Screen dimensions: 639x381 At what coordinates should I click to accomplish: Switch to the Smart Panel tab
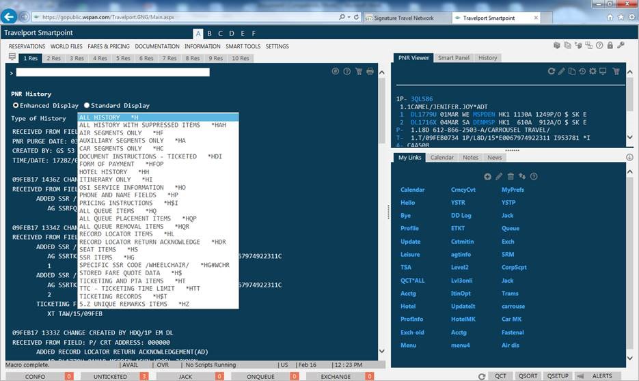[454, 58]
